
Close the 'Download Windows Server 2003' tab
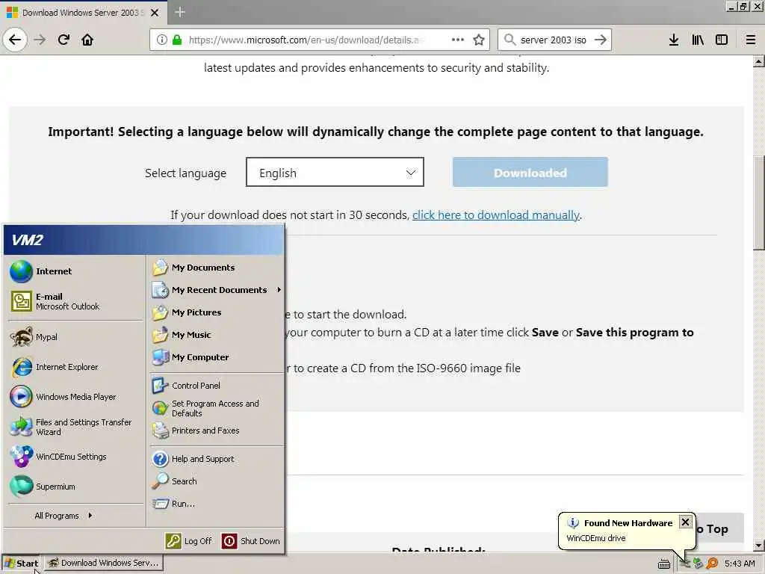[155, 13]
